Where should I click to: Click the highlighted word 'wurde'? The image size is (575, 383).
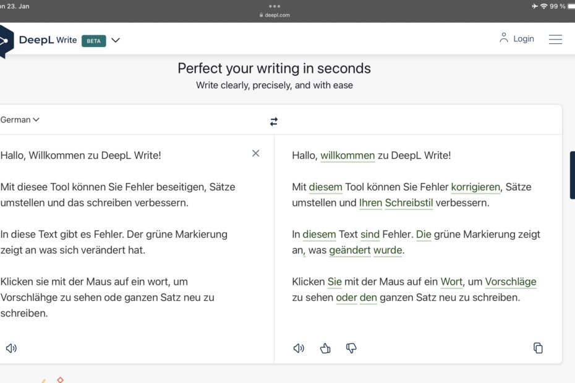click(x=388, y=250)
